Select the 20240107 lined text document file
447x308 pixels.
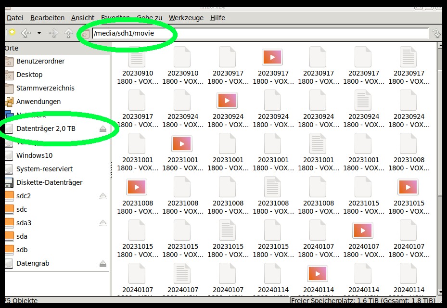(182, 274)
